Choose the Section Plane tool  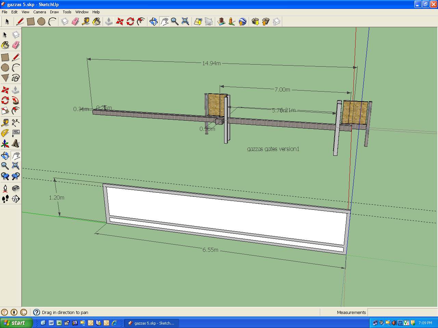pyautogui.click(x=15, y=199)
